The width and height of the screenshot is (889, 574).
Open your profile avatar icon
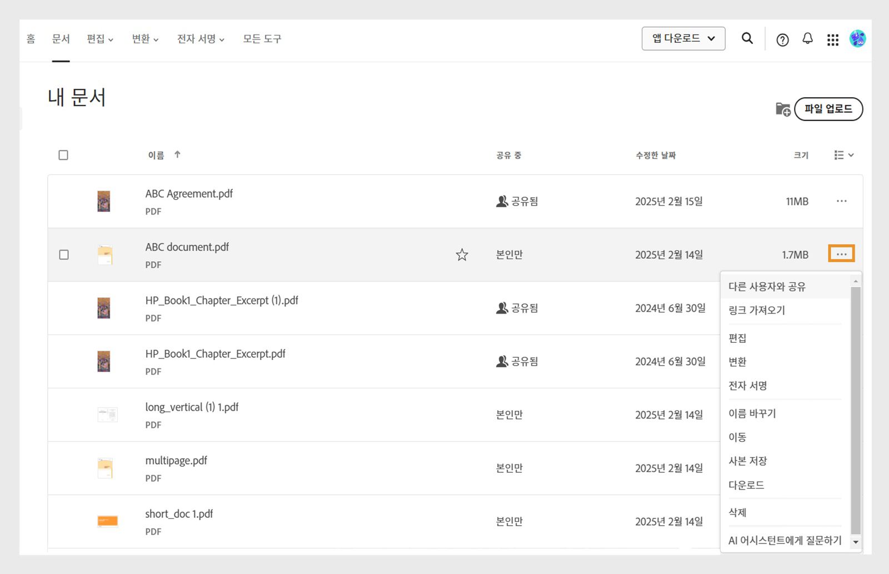point(858,39)
